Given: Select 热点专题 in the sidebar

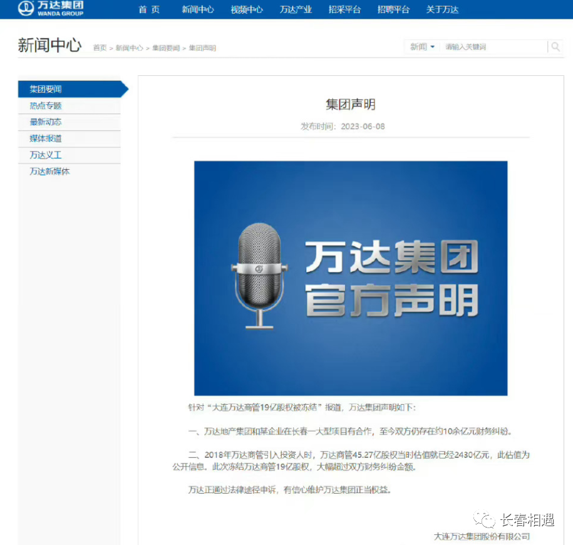Looking at the screenshot, I should [69, 106].
